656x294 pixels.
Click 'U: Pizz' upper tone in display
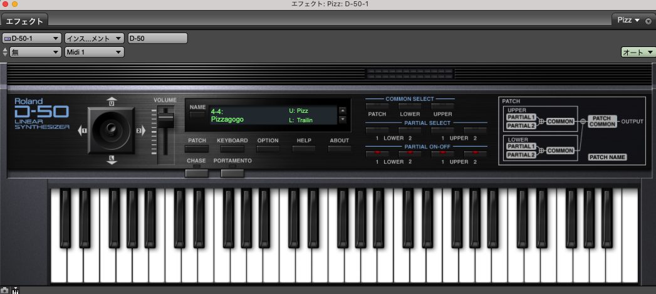(298, 111)
